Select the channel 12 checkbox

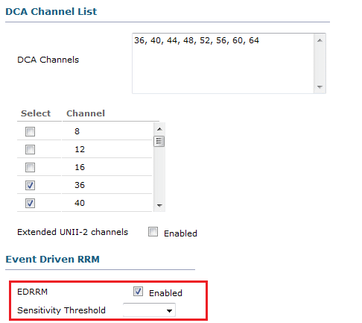pyautogui.click(x=30, y=149)
